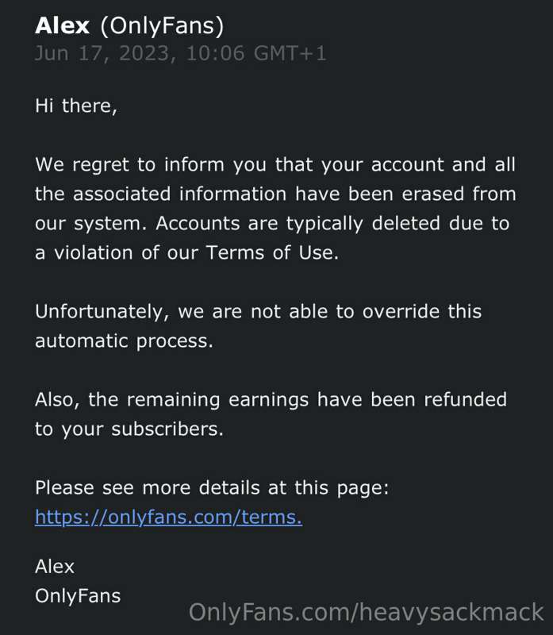Viewport: 553px width, 635px height.
Task: Click the signature name Alex at bottom
Action: pos(55,567)
